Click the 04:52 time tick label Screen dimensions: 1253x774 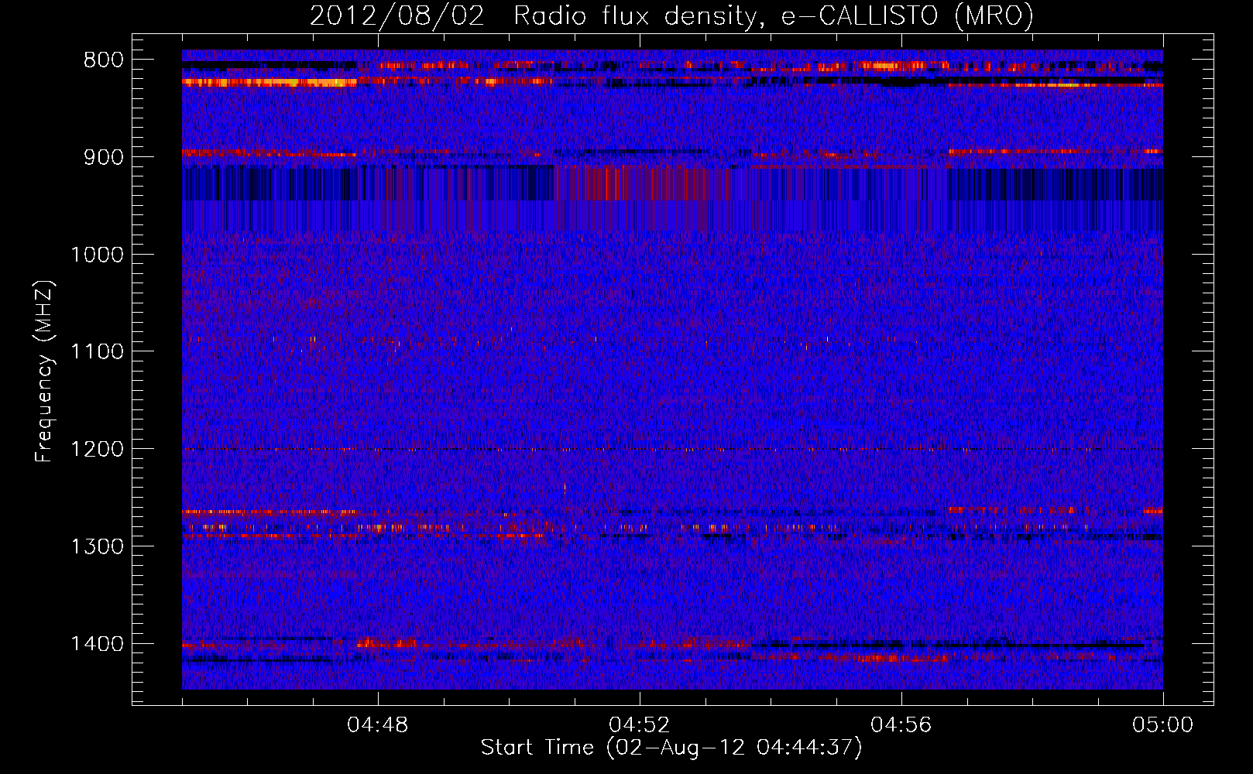[640, 725]
